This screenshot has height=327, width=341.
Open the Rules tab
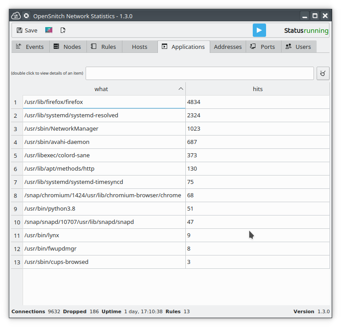click(104, 47)
